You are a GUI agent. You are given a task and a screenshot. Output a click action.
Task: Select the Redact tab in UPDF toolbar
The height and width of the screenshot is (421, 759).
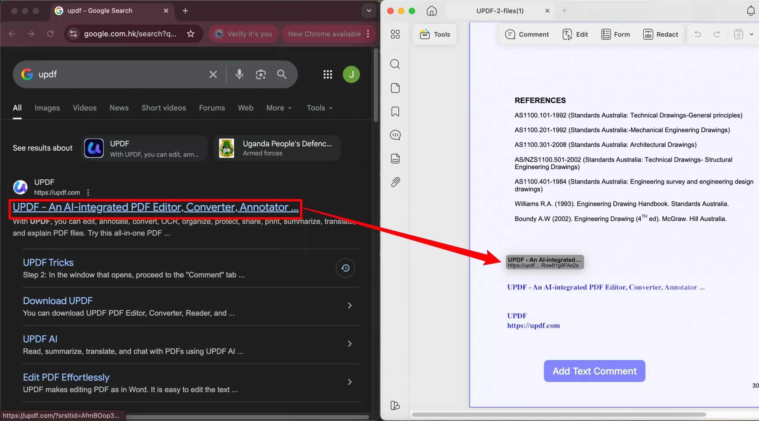click(661, 34)
